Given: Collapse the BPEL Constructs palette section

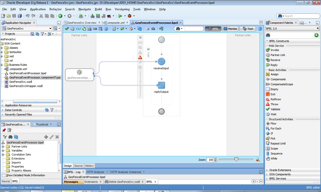Looking at the screenshot, I should (x=267, y=41).
